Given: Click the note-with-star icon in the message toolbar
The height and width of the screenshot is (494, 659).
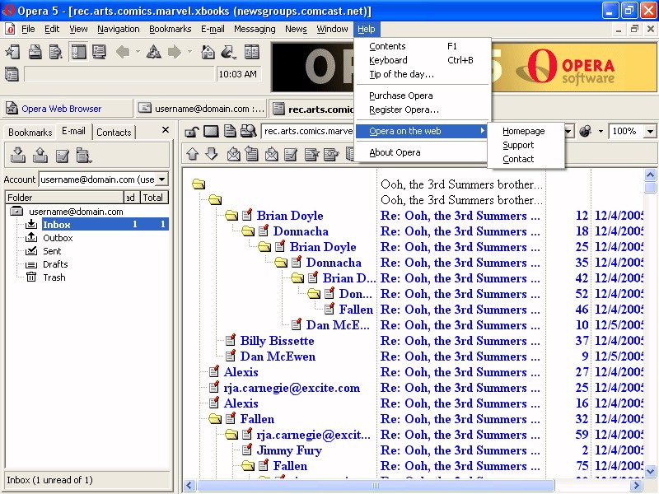Looking at the screenshot, I should pos(311,154).
